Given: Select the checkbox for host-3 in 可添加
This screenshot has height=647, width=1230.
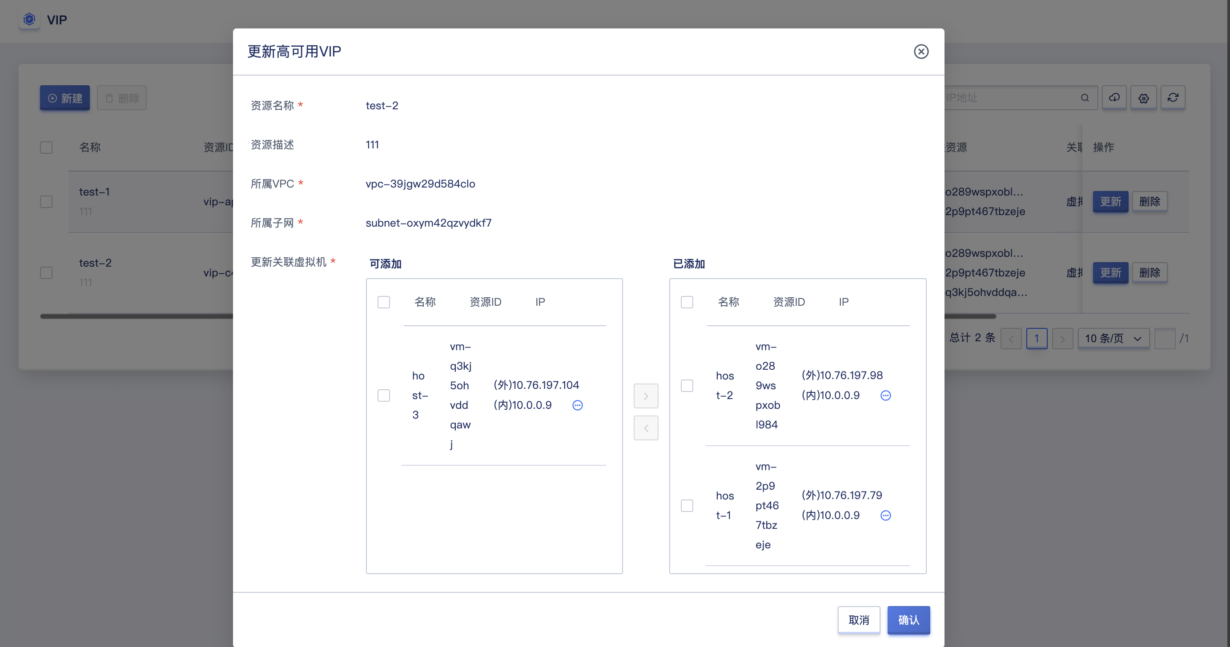Looking at the screenshot, I should click(384, 395).
